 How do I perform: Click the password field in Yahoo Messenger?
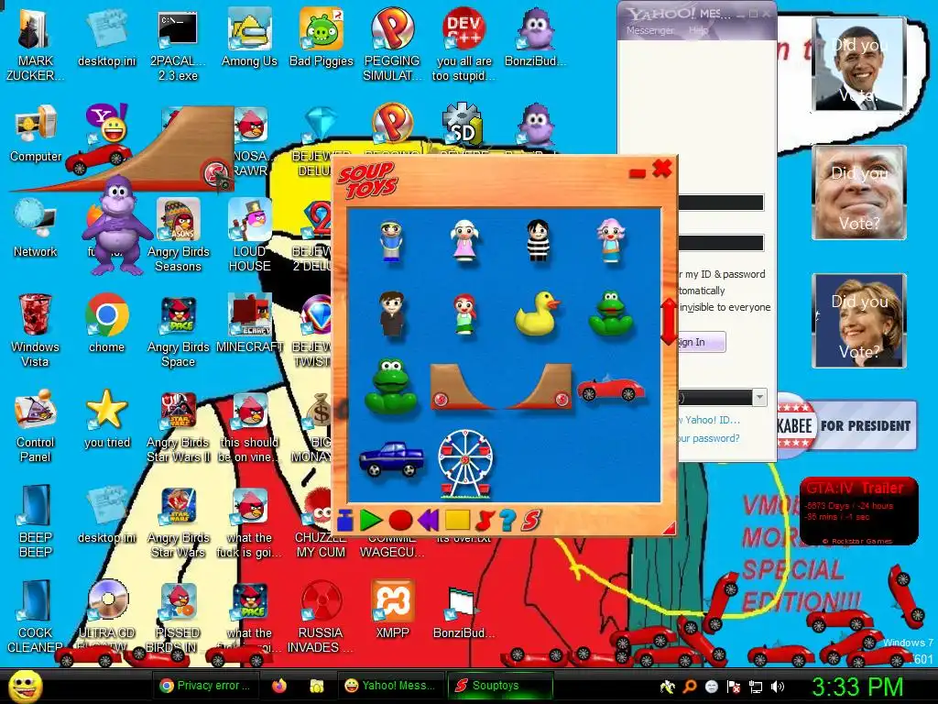click(720, 243)
